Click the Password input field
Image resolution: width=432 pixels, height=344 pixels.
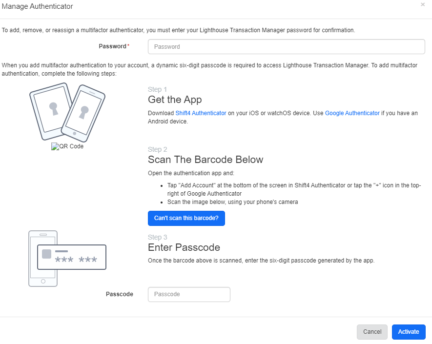[x=286, y=47]
